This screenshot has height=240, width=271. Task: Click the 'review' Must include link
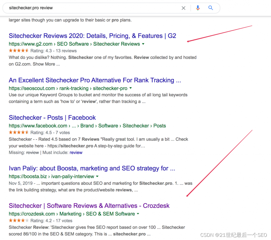pyautogui.click(x=76, y=152)
